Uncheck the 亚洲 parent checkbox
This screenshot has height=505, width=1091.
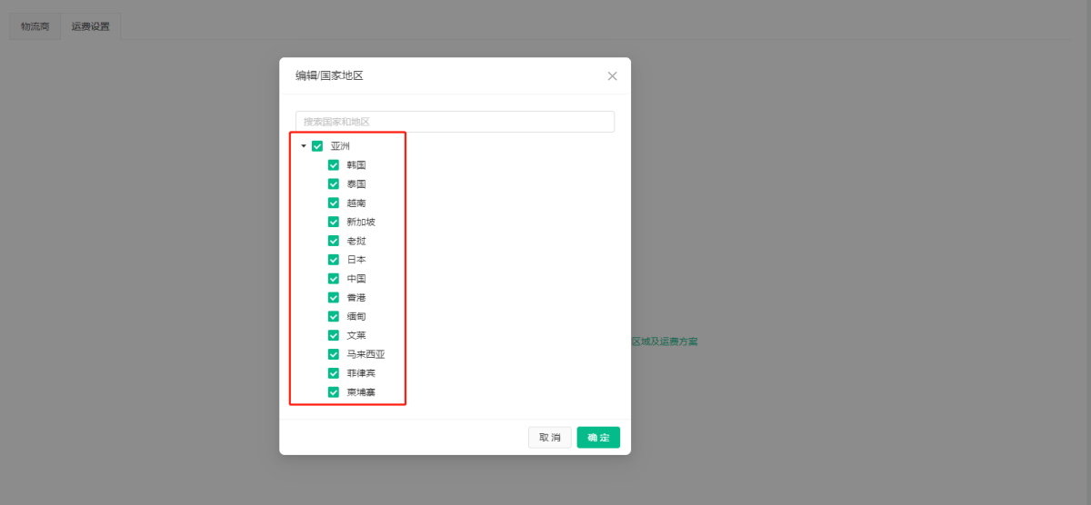pyautogui.click(x=317, y=146)
